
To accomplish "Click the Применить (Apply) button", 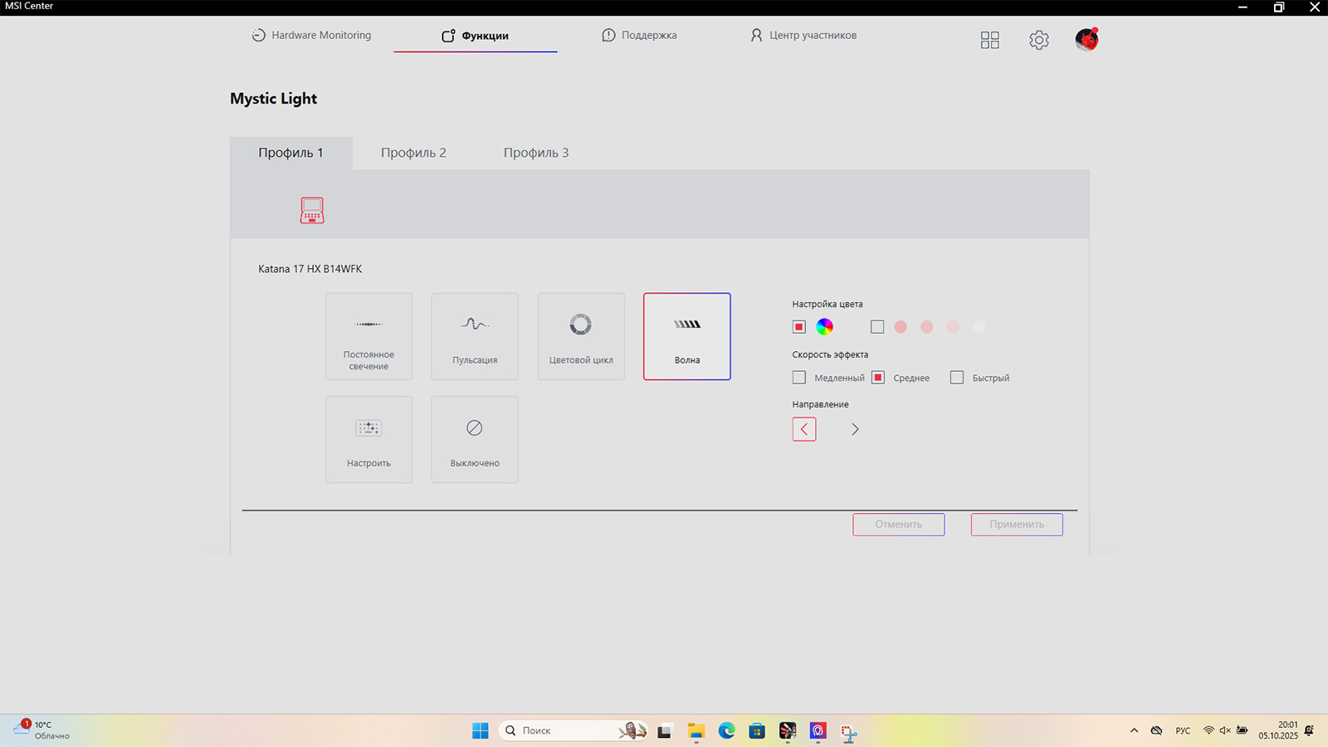I will pyautogui.click(x=1017, y=525).
